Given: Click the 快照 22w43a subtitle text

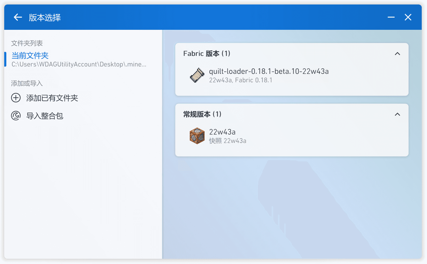Looking at the screenshot, I should point(227,141).
